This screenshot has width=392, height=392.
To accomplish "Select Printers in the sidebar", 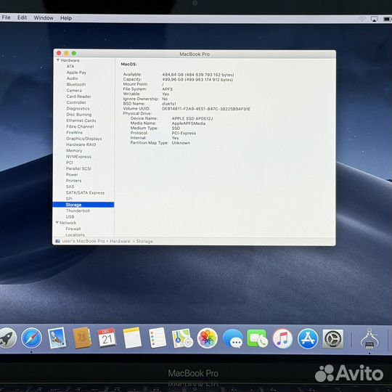I will click(x=73, y=181).
